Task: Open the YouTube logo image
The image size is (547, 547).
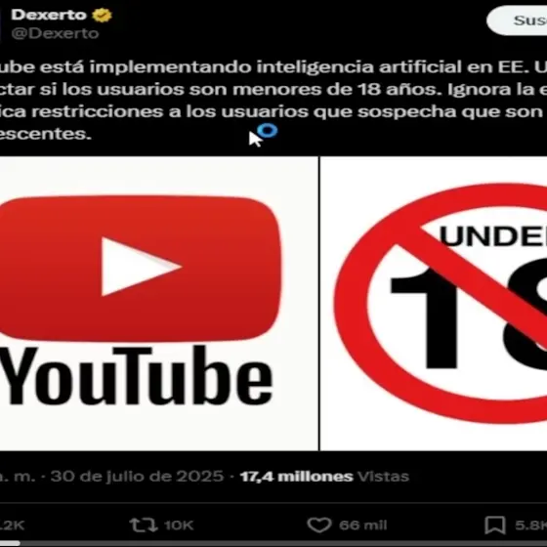Action: point(158,304)
